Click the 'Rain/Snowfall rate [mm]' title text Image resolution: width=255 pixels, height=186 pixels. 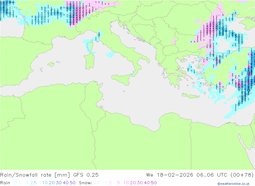click(x=35, y=175)
